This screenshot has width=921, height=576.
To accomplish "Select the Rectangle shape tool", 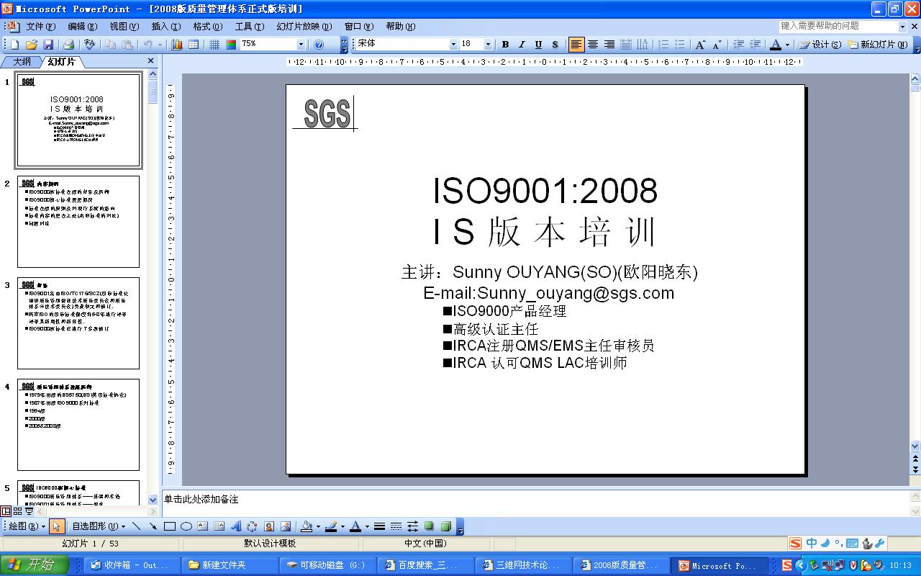I will (170, 526).
